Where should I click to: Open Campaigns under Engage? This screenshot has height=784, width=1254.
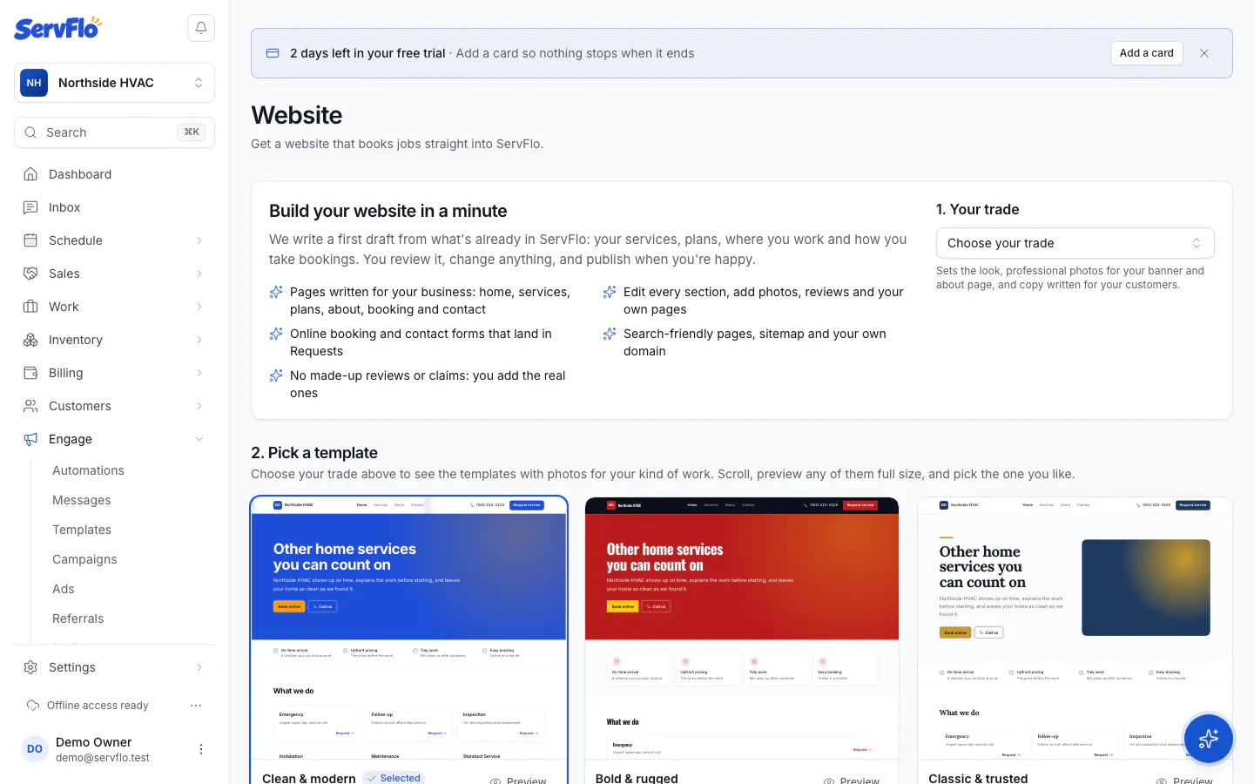84,559
